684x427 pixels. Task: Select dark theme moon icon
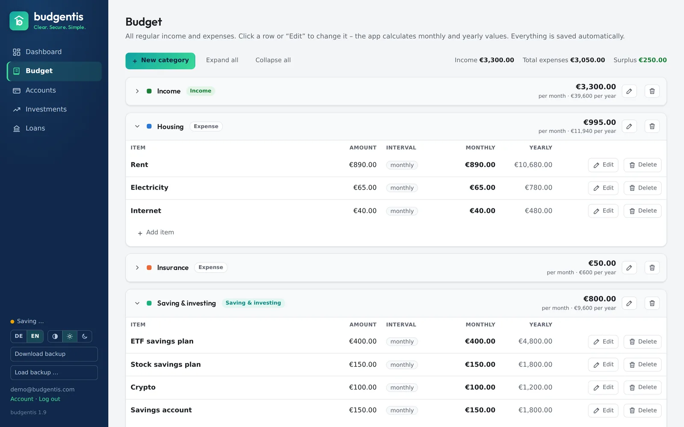(x=85, y=336)
